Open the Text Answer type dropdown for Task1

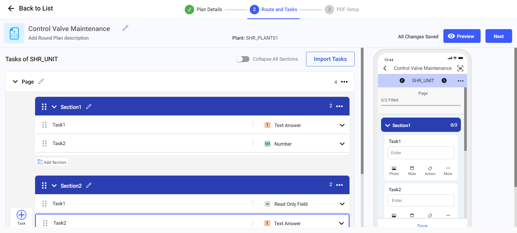pos(342,125)
